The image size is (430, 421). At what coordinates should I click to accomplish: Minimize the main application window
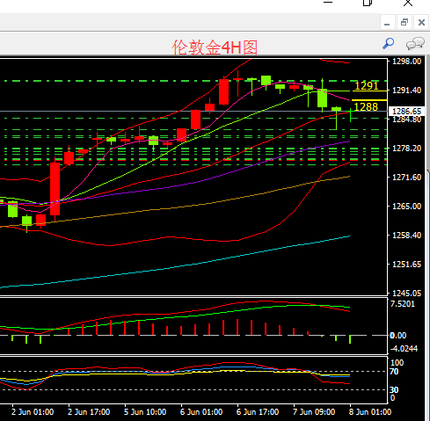tap(328, 3)
